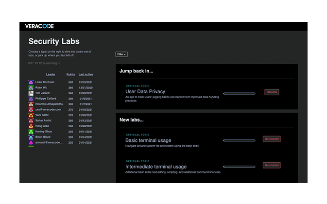Get started with Intermediate terminal usage
The image size is (327, 204).
point(272,165)
